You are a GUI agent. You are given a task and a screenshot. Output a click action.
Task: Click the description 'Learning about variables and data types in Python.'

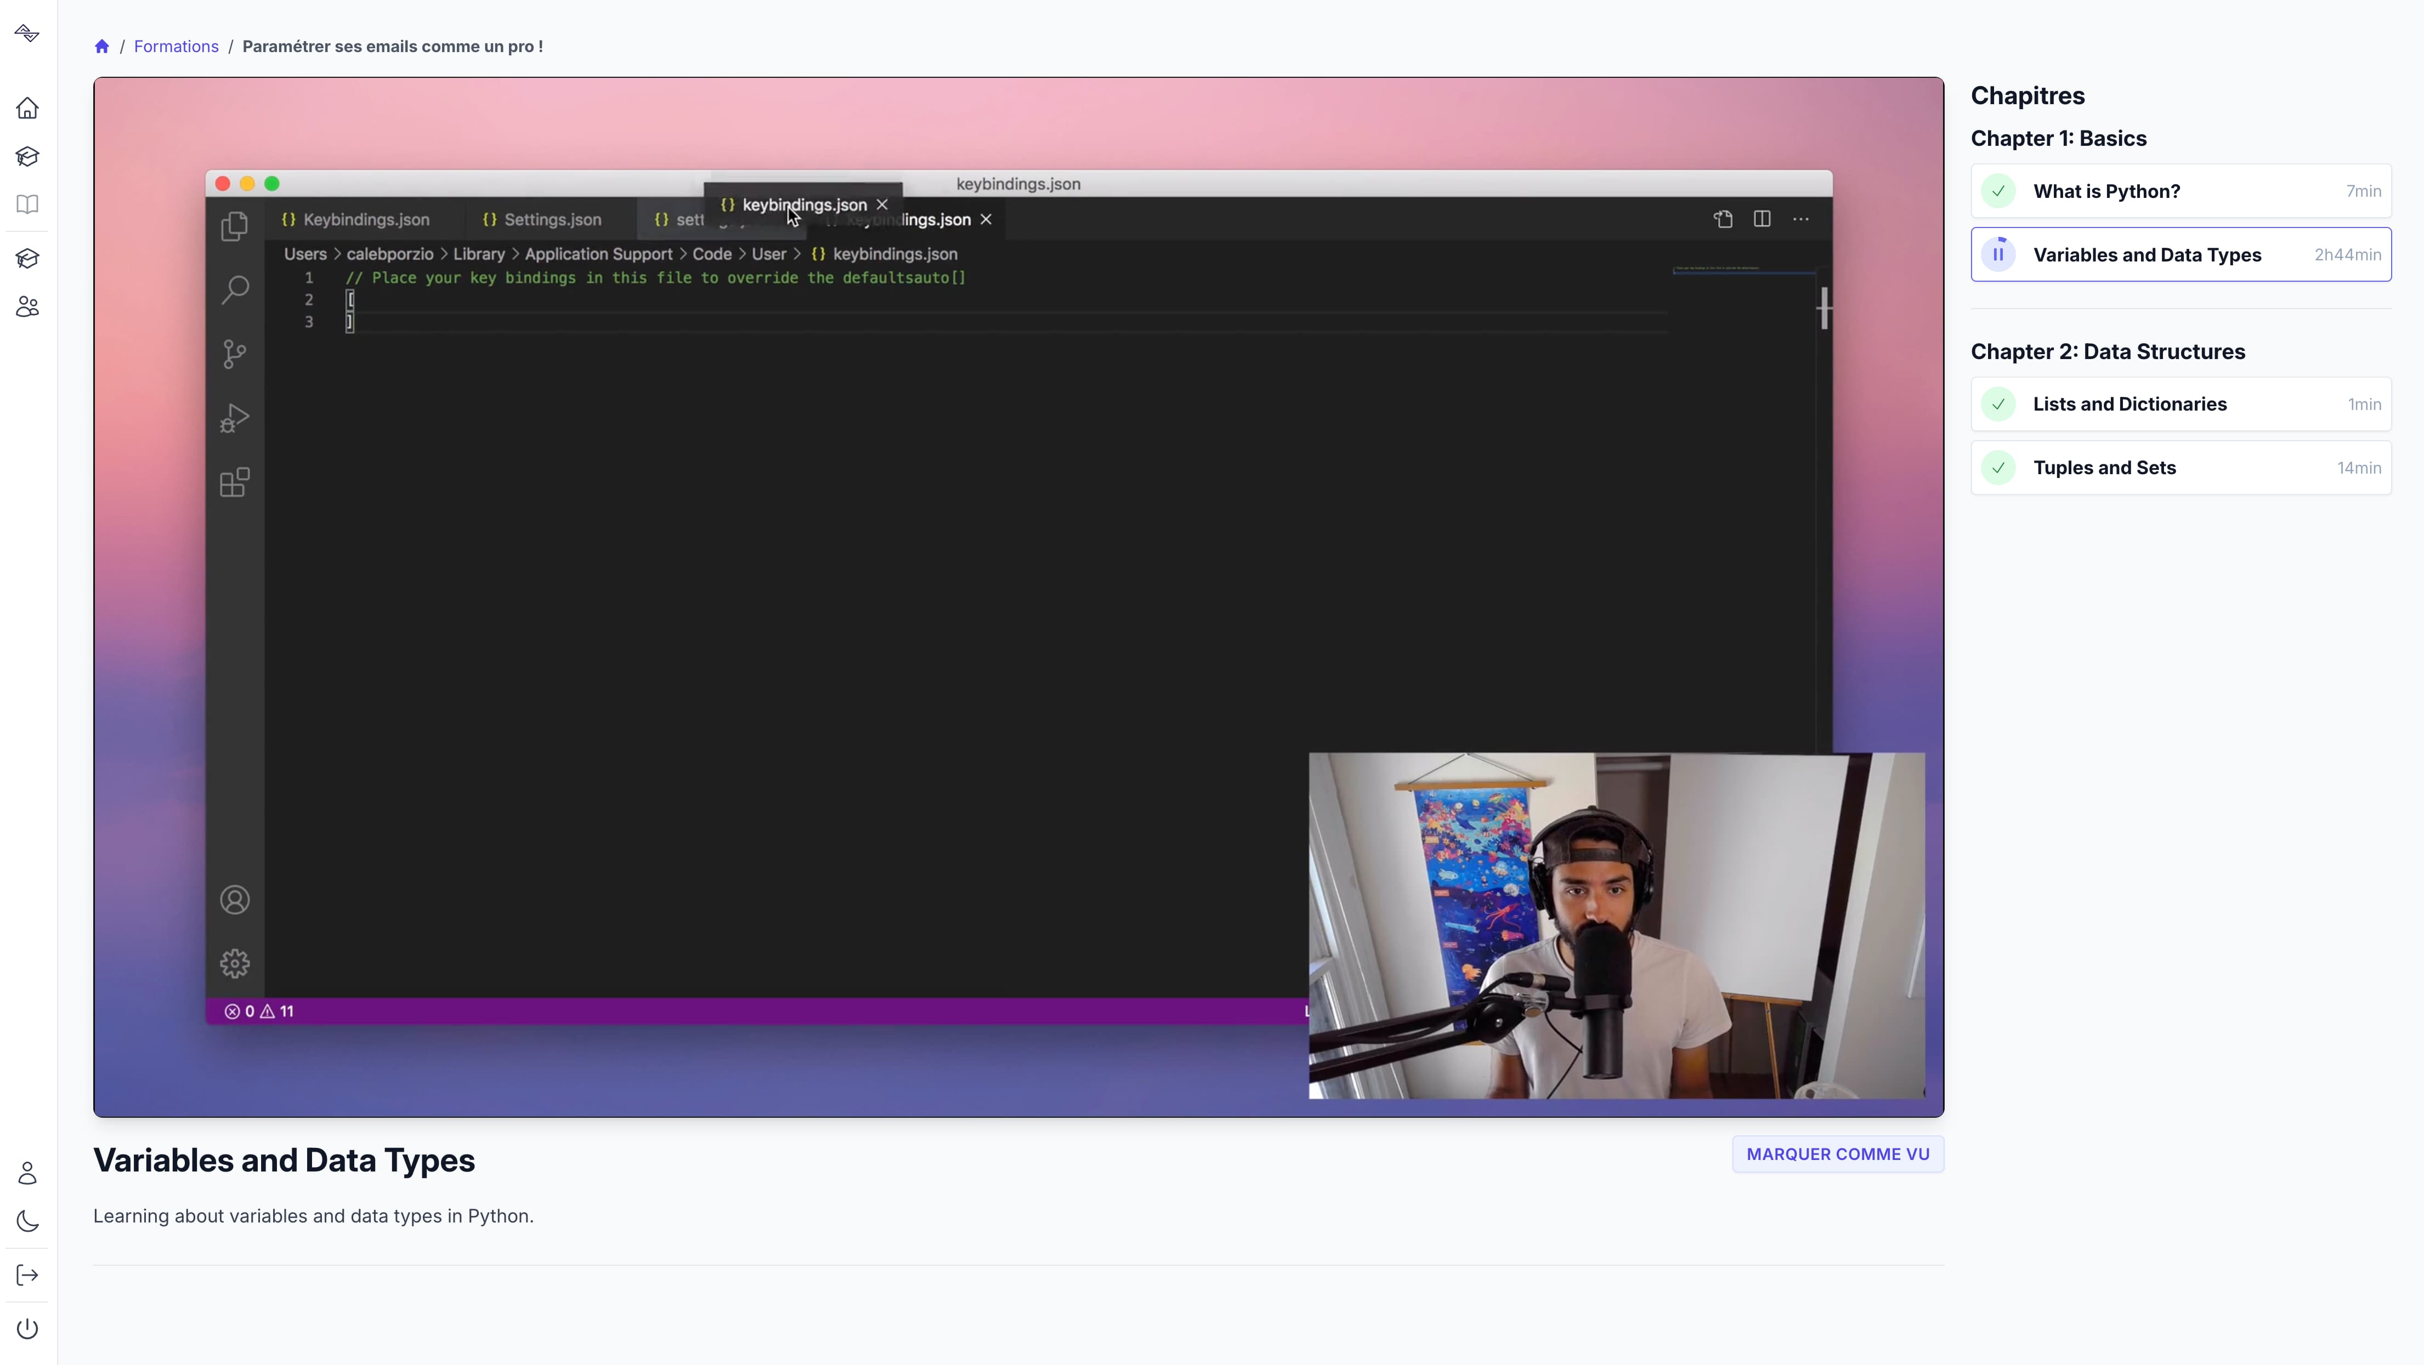(313, 1216)
